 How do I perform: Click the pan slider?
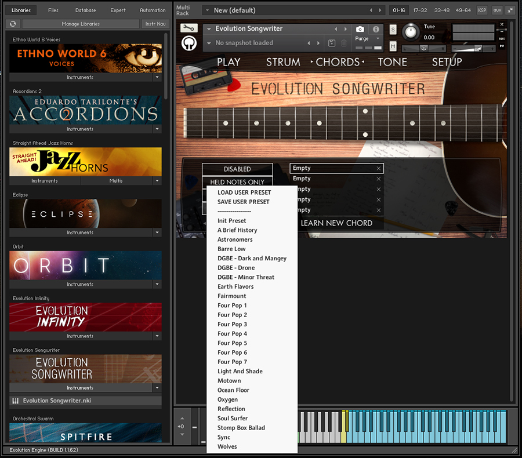tap(424, 49)
